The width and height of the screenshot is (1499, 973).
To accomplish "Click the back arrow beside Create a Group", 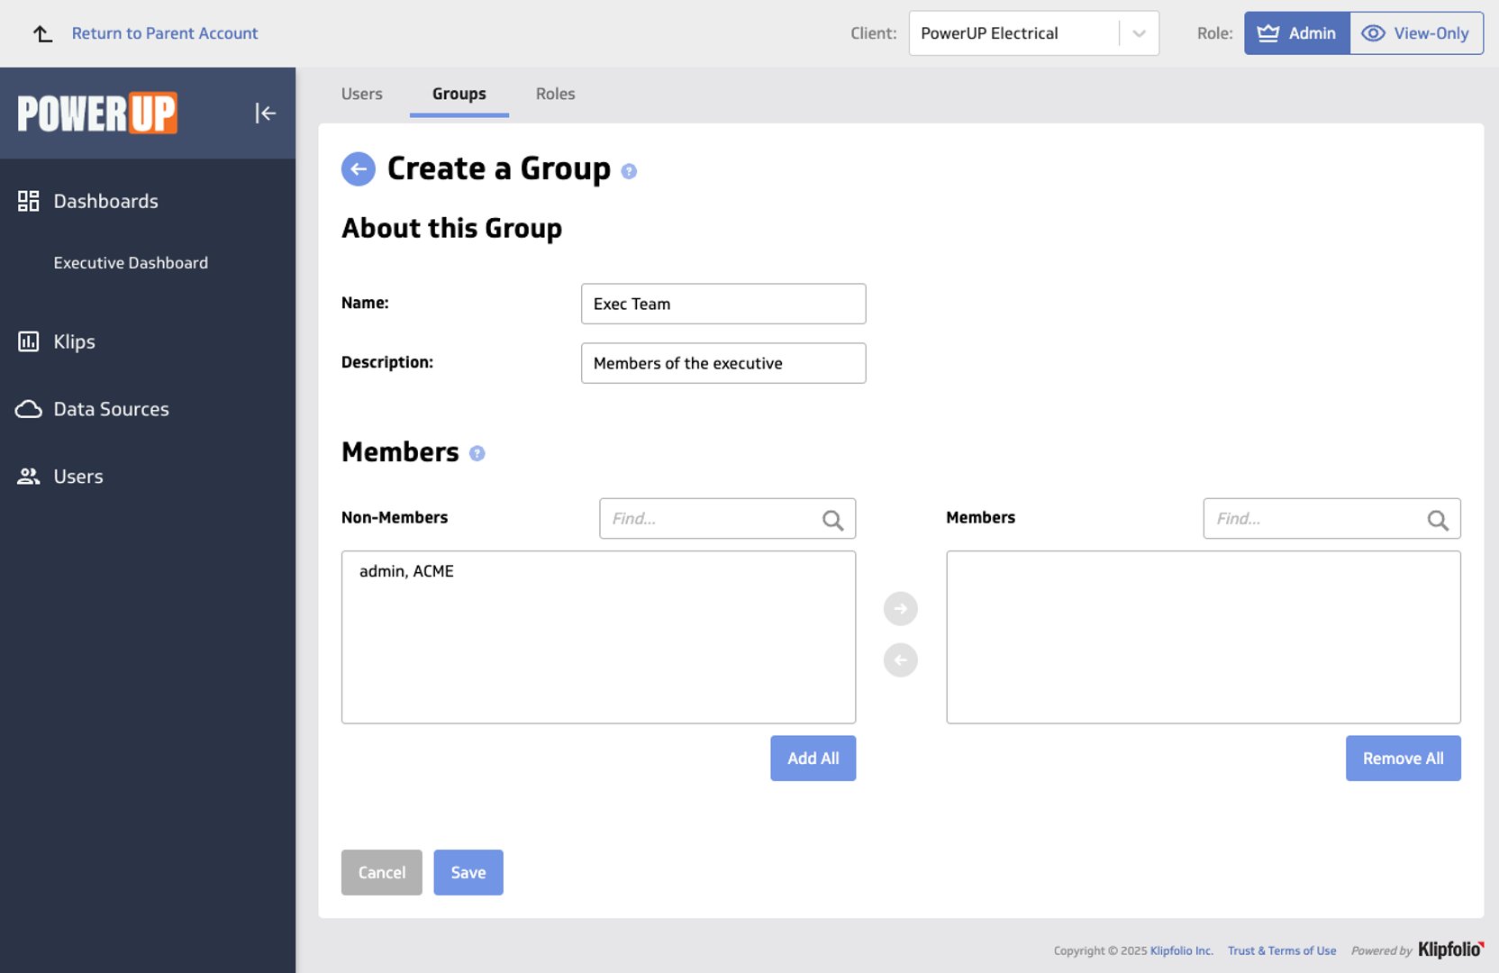I will tap(358, 168).
